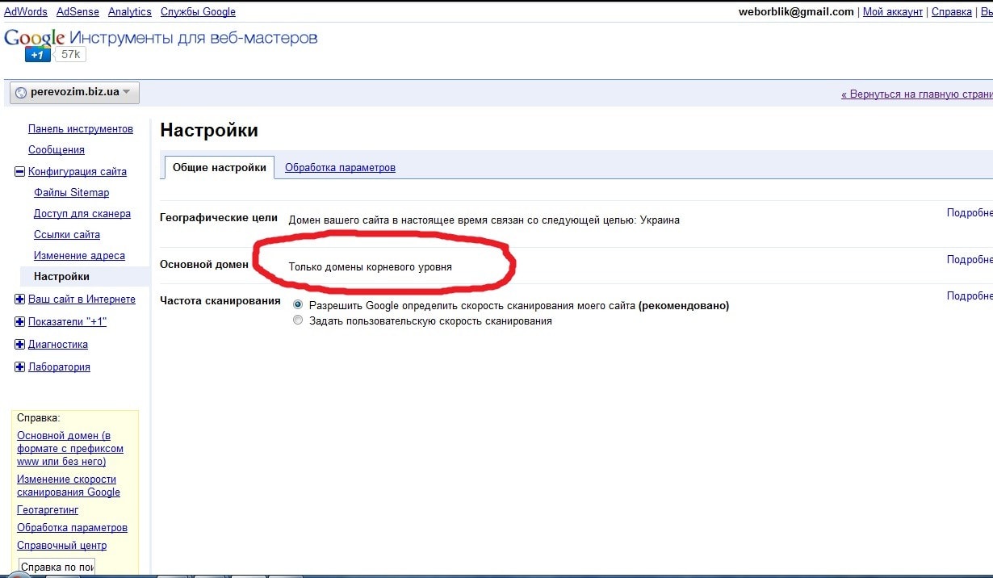
Task: Open help link Обработка параметров
Action: point(72,528)
